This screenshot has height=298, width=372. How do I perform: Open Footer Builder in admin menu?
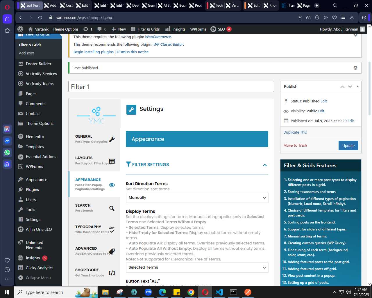38,64
